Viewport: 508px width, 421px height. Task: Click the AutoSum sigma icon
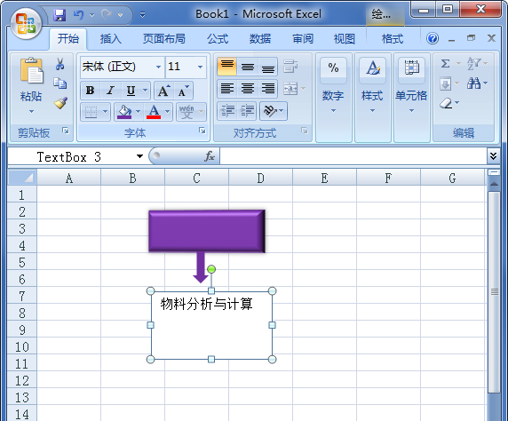(446, 63)
